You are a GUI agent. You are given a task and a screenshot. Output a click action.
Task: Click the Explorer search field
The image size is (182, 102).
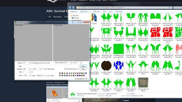click(178, 8)
